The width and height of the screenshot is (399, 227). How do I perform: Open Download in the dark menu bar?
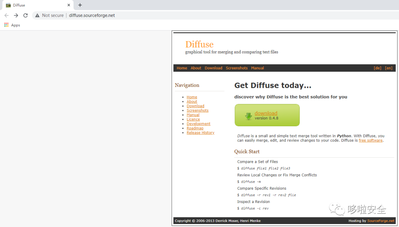coord(213,68)
